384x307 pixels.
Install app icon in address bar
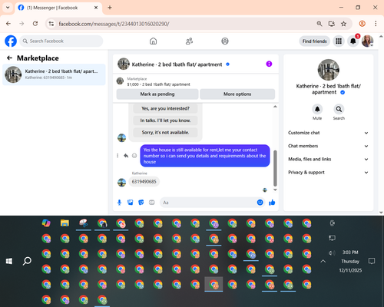[x=332, y=24]
